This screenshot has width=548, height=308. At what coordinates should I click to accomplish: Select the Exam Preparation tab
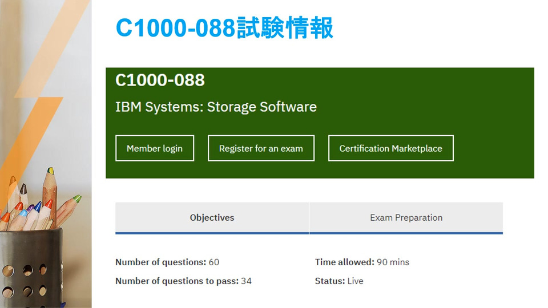point(406,217)
